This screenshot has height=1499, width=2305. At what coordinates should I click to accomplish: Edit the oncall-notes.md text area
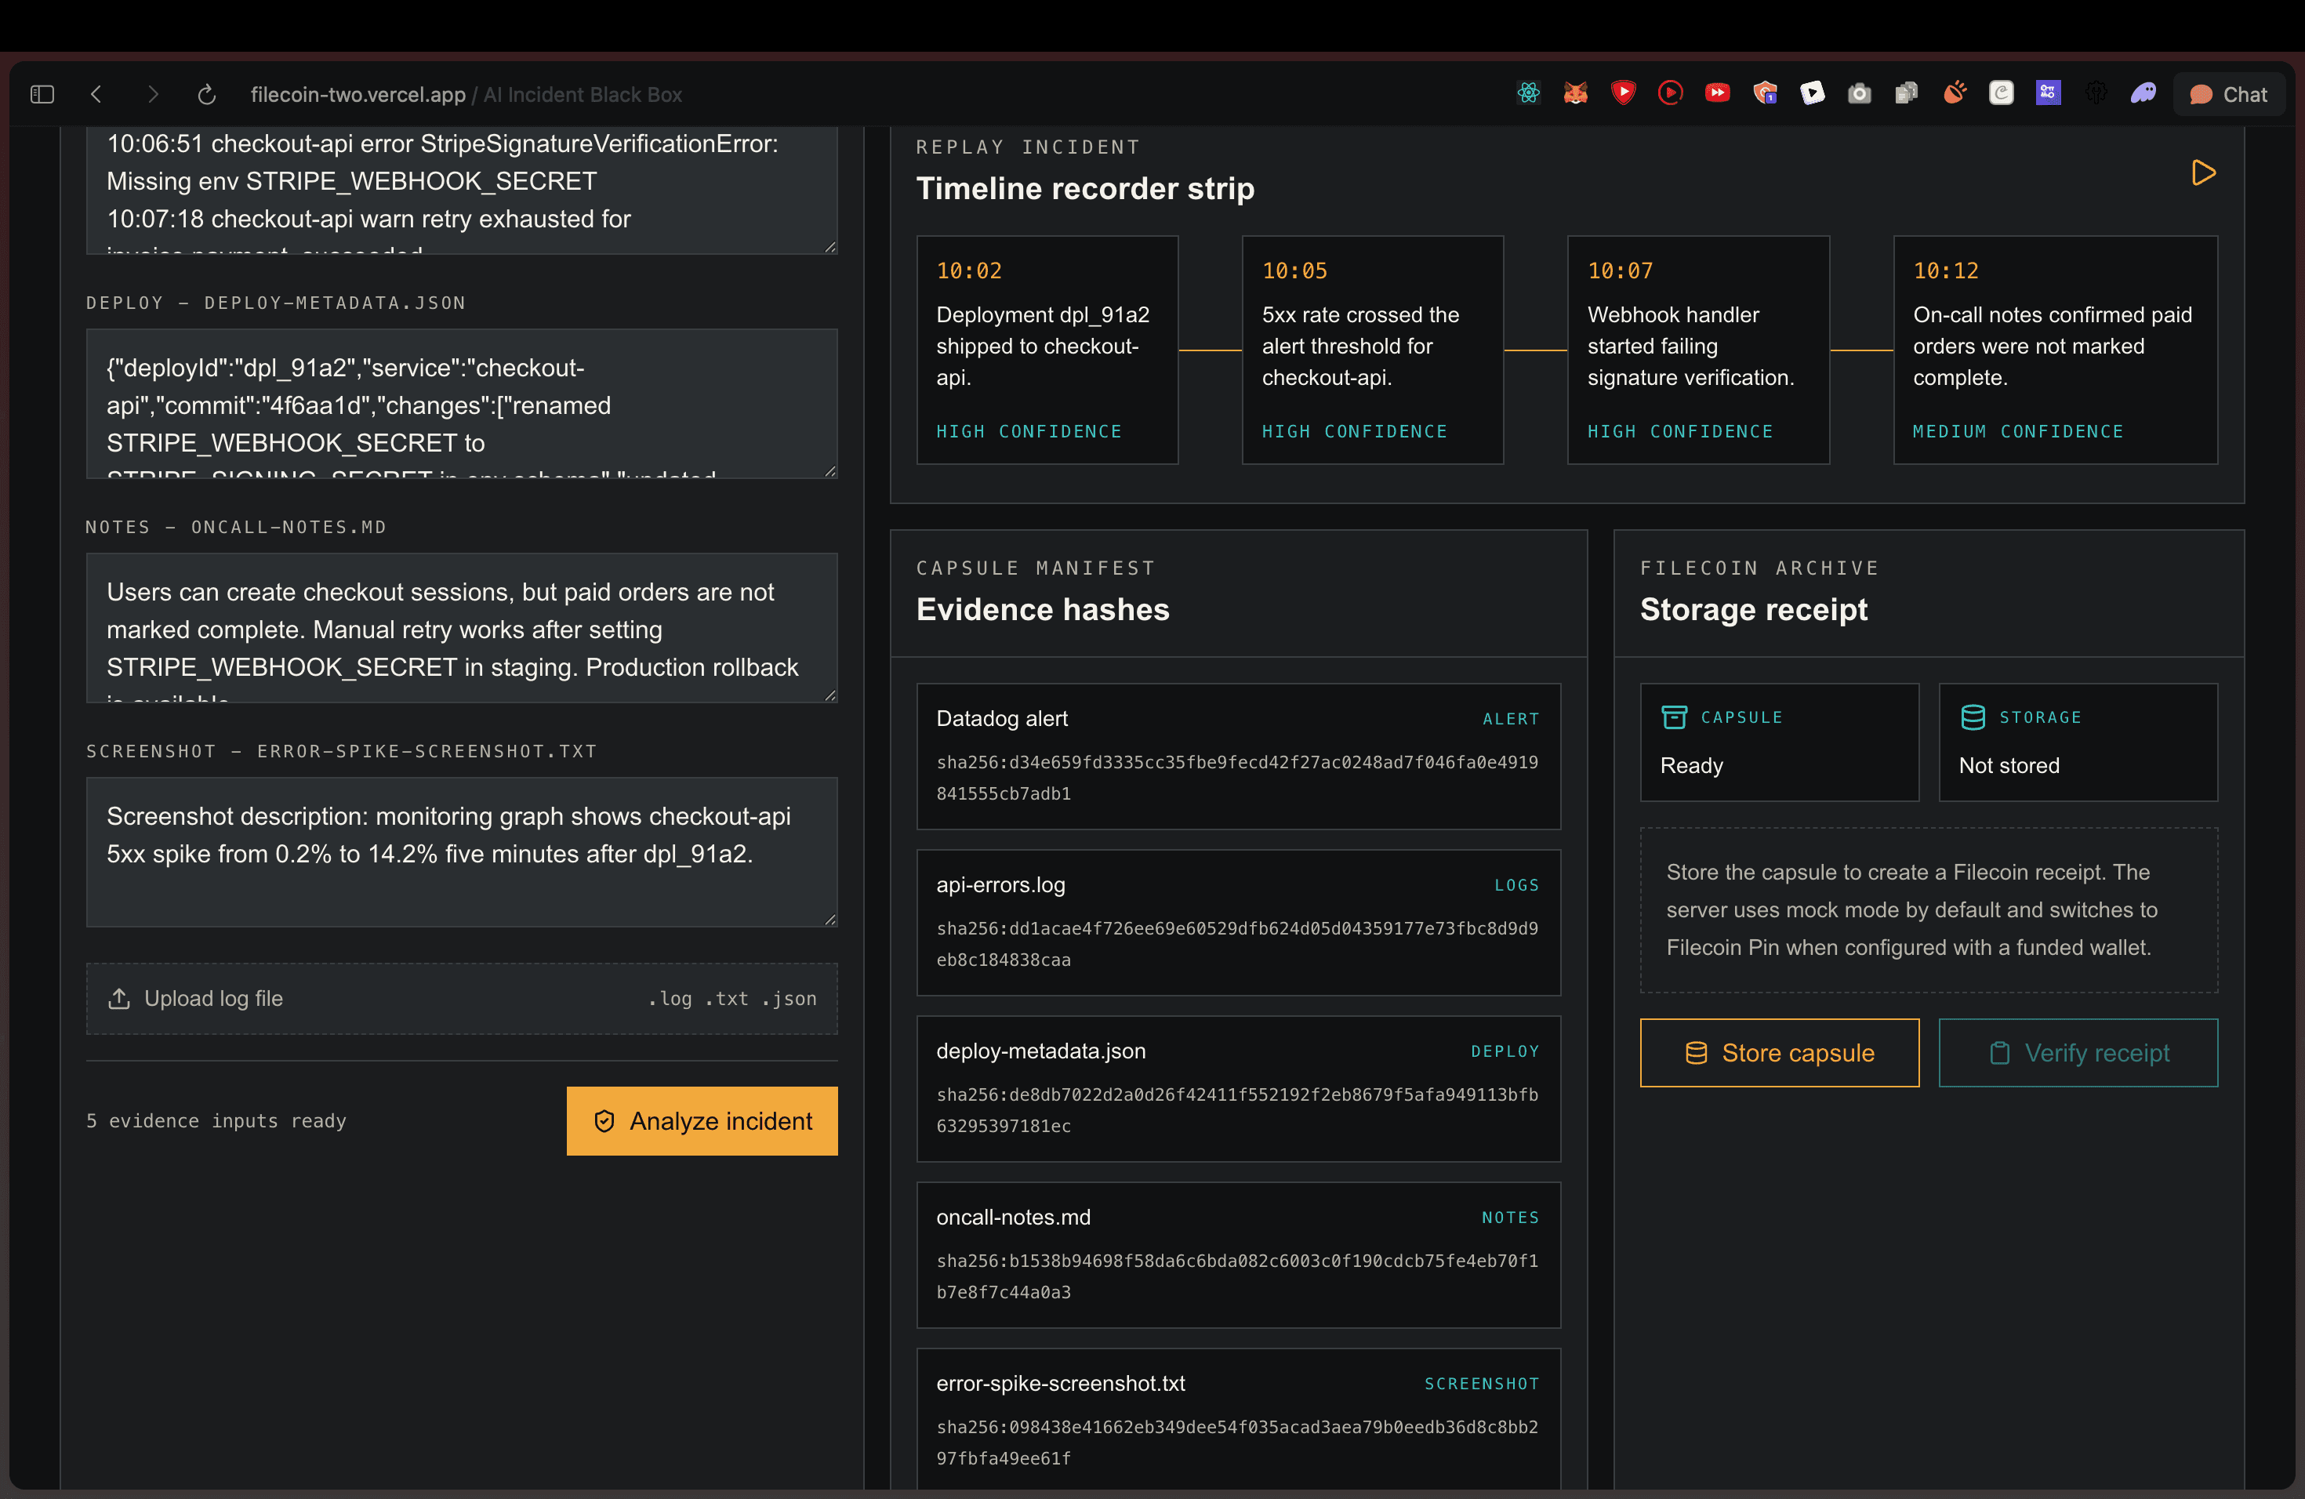[462, 627]
